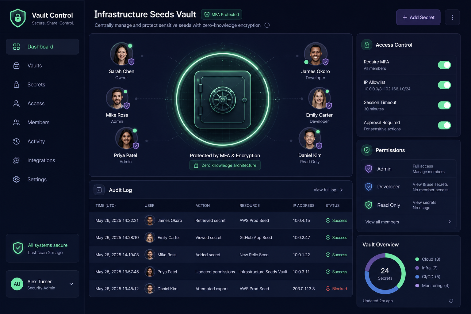The image size is (471, 314).
Task: Toggle the Approval Required switch
Action: [x=444, y=125]
